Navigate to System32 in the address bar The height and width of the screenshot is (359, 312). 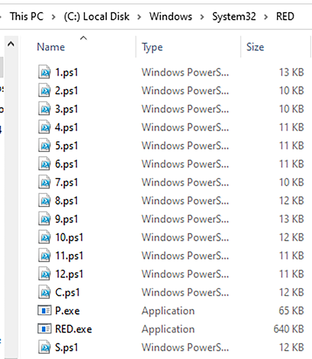234,17
